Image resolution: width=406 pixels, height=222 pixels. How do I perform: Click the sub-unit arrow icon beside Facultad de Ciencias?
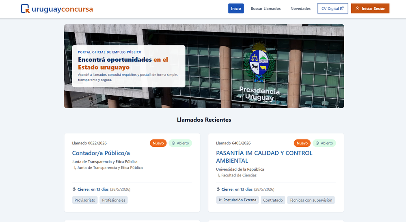coord(219,175)
